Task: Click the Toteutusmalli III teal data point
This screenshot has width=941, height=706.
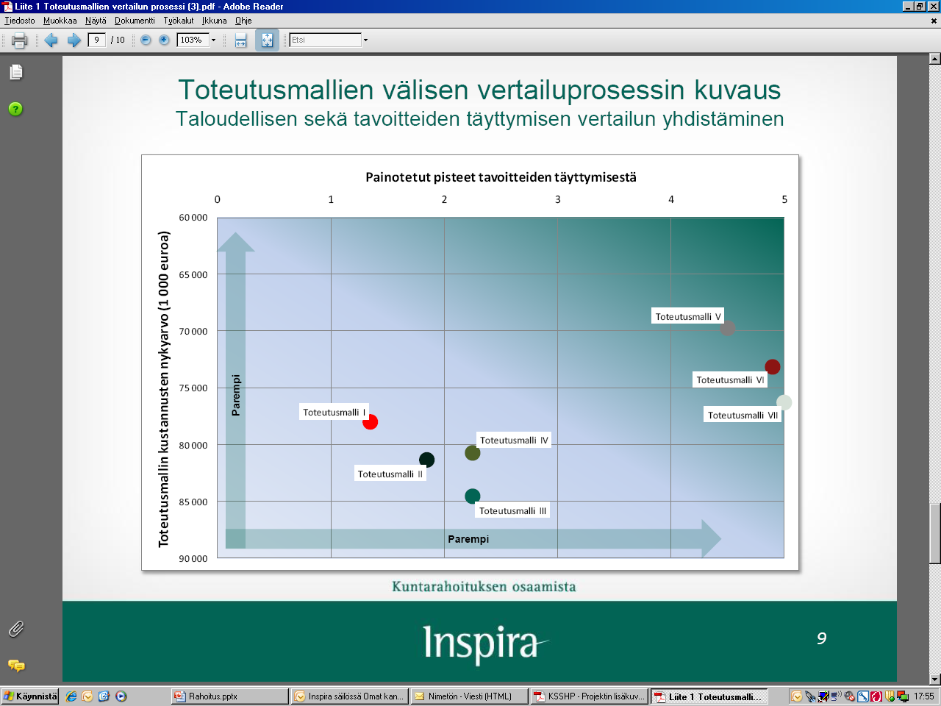Action: click(473, 496)
